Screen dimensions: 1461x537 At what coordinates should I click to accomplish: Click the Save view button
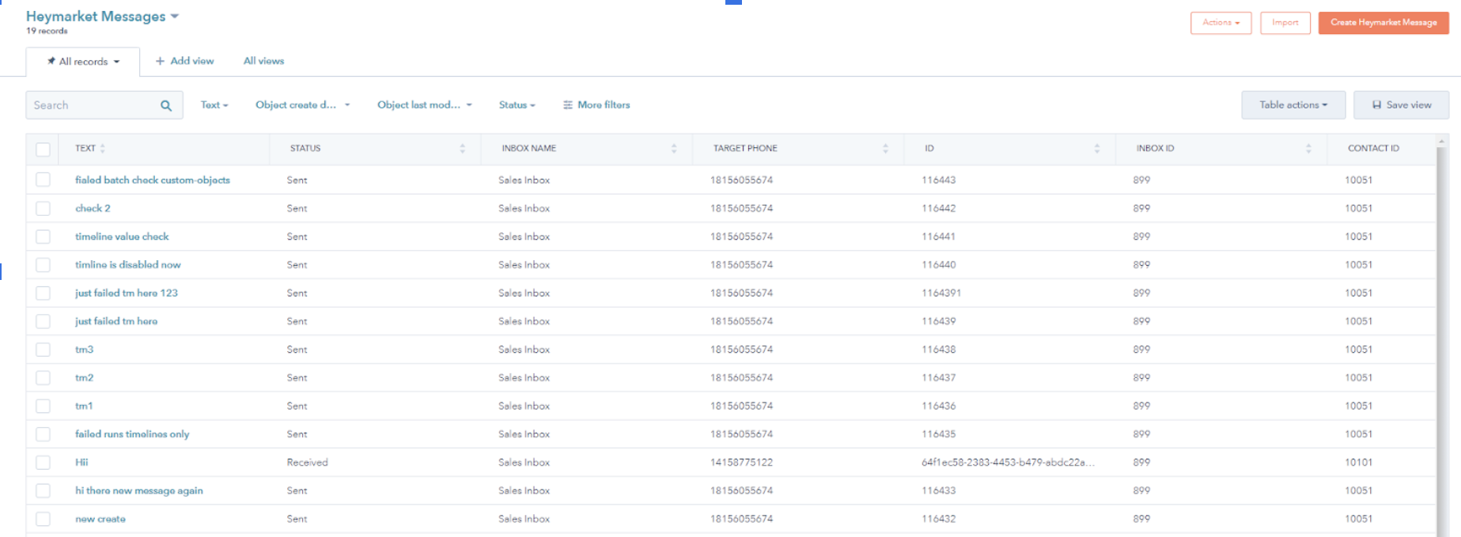pyautogui.click(x=1401, y=105)
